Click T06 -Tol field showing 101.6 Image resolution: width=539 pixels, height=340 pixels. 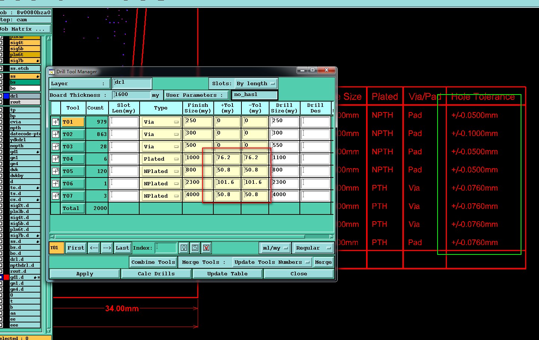click(255, 183)
